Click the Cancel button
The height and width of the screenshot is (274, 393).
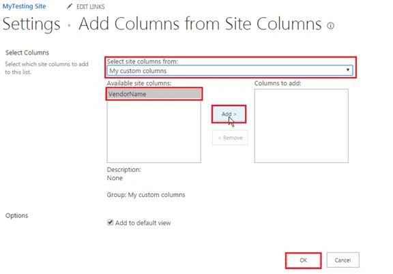coord(343,260)
